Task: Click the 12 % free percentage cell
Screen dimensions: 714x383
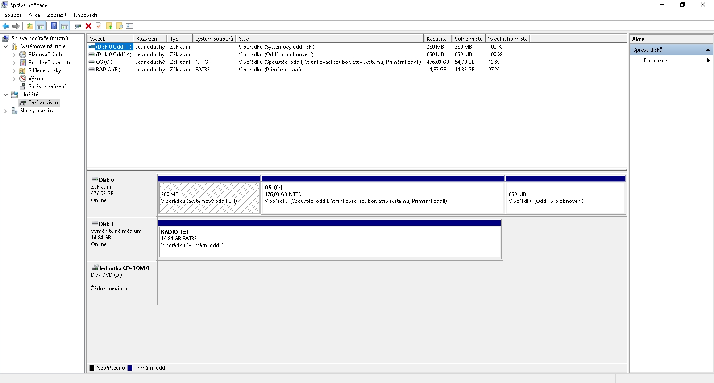Action: click(x=494, y=62)
